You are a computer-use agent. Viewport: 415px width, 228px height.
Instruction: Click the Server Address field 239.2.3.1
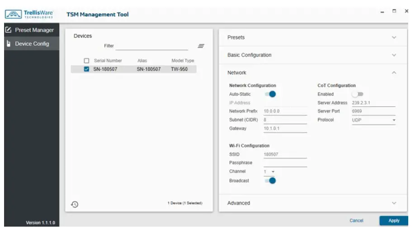coord(373,103)
